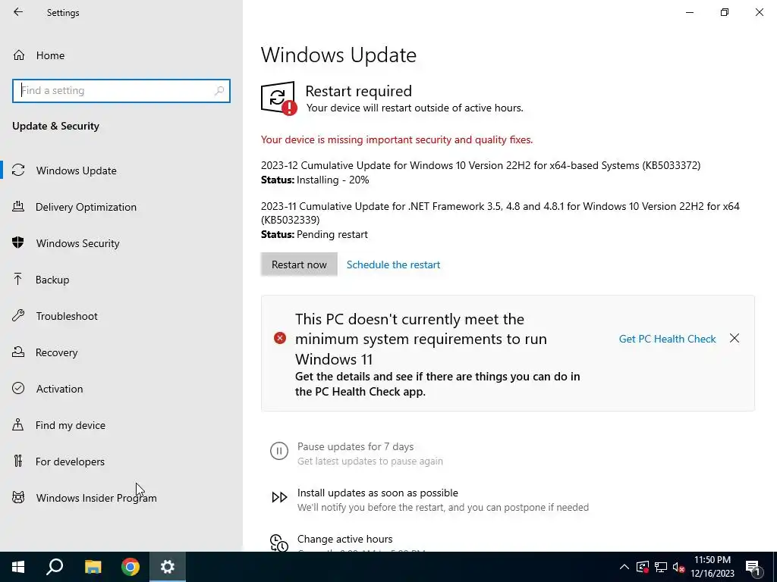Screen dimensions: 777x582
Task: Click the muted volume tray icon
Action: click(679, 567)
